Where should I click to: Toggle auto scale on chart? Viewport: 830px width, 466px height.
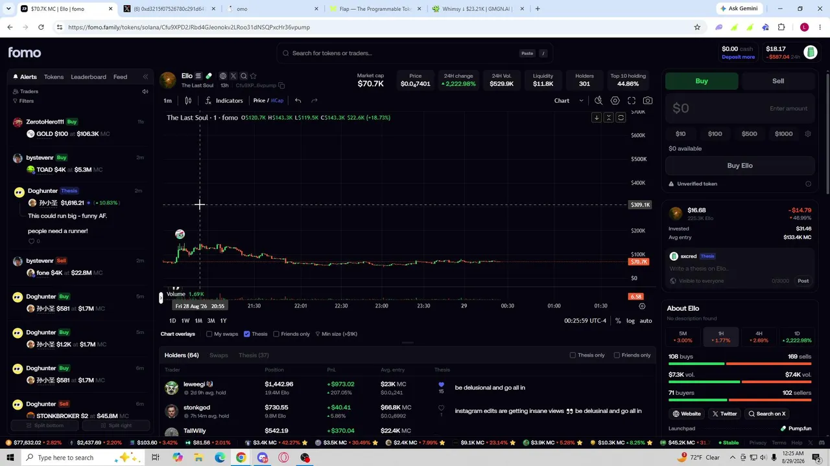(x=646, y=321)
